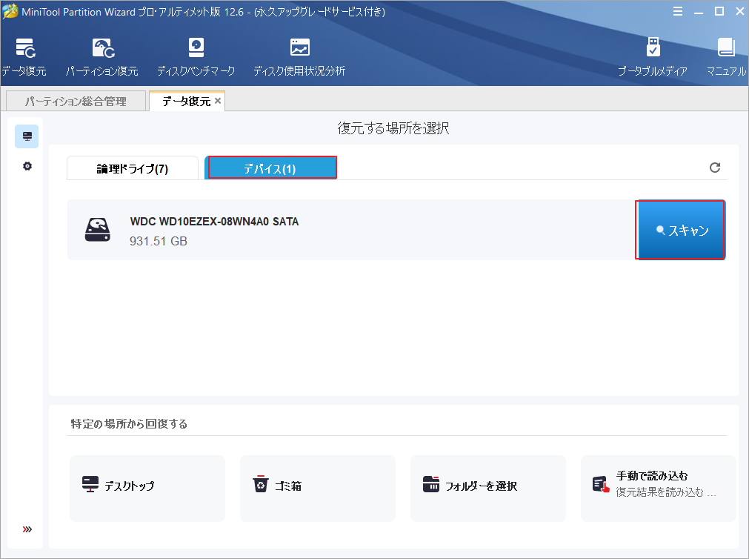Select the sidebar drive view icon
This screenshot has height=559, width=749.
pyautogui.click(x=27, y=136)
